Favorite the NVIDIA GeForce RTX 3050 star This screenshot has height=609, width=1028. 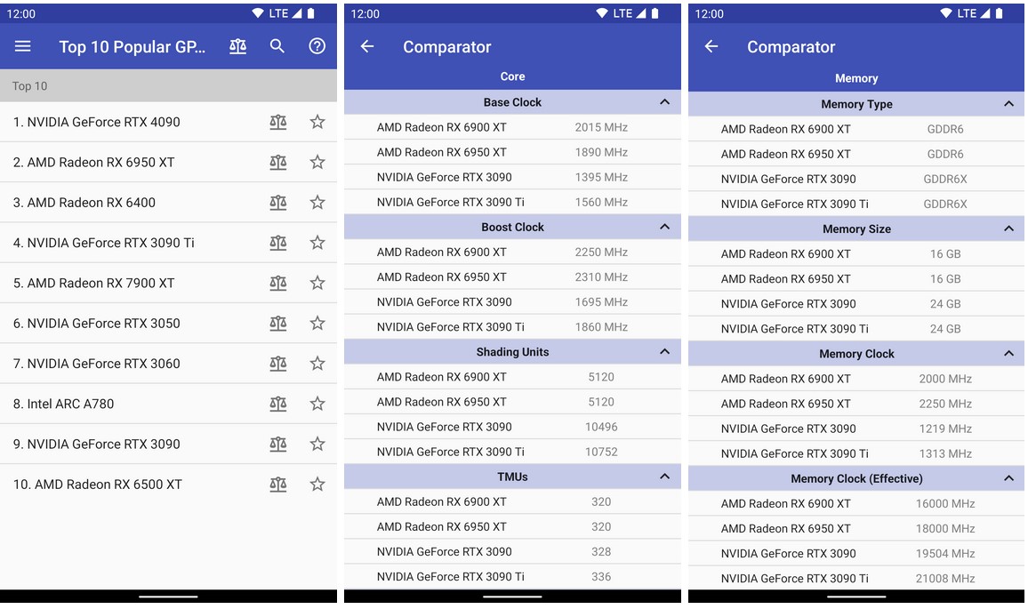click(x=317, y=324)
